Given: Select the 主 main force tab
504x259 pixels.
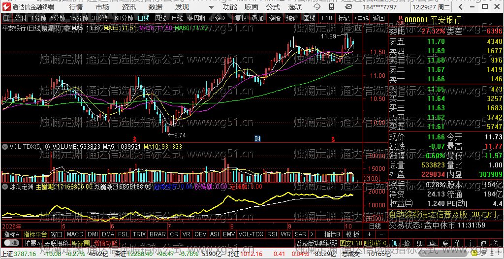Looking at the screenshot, I should (x=471, y=243).
